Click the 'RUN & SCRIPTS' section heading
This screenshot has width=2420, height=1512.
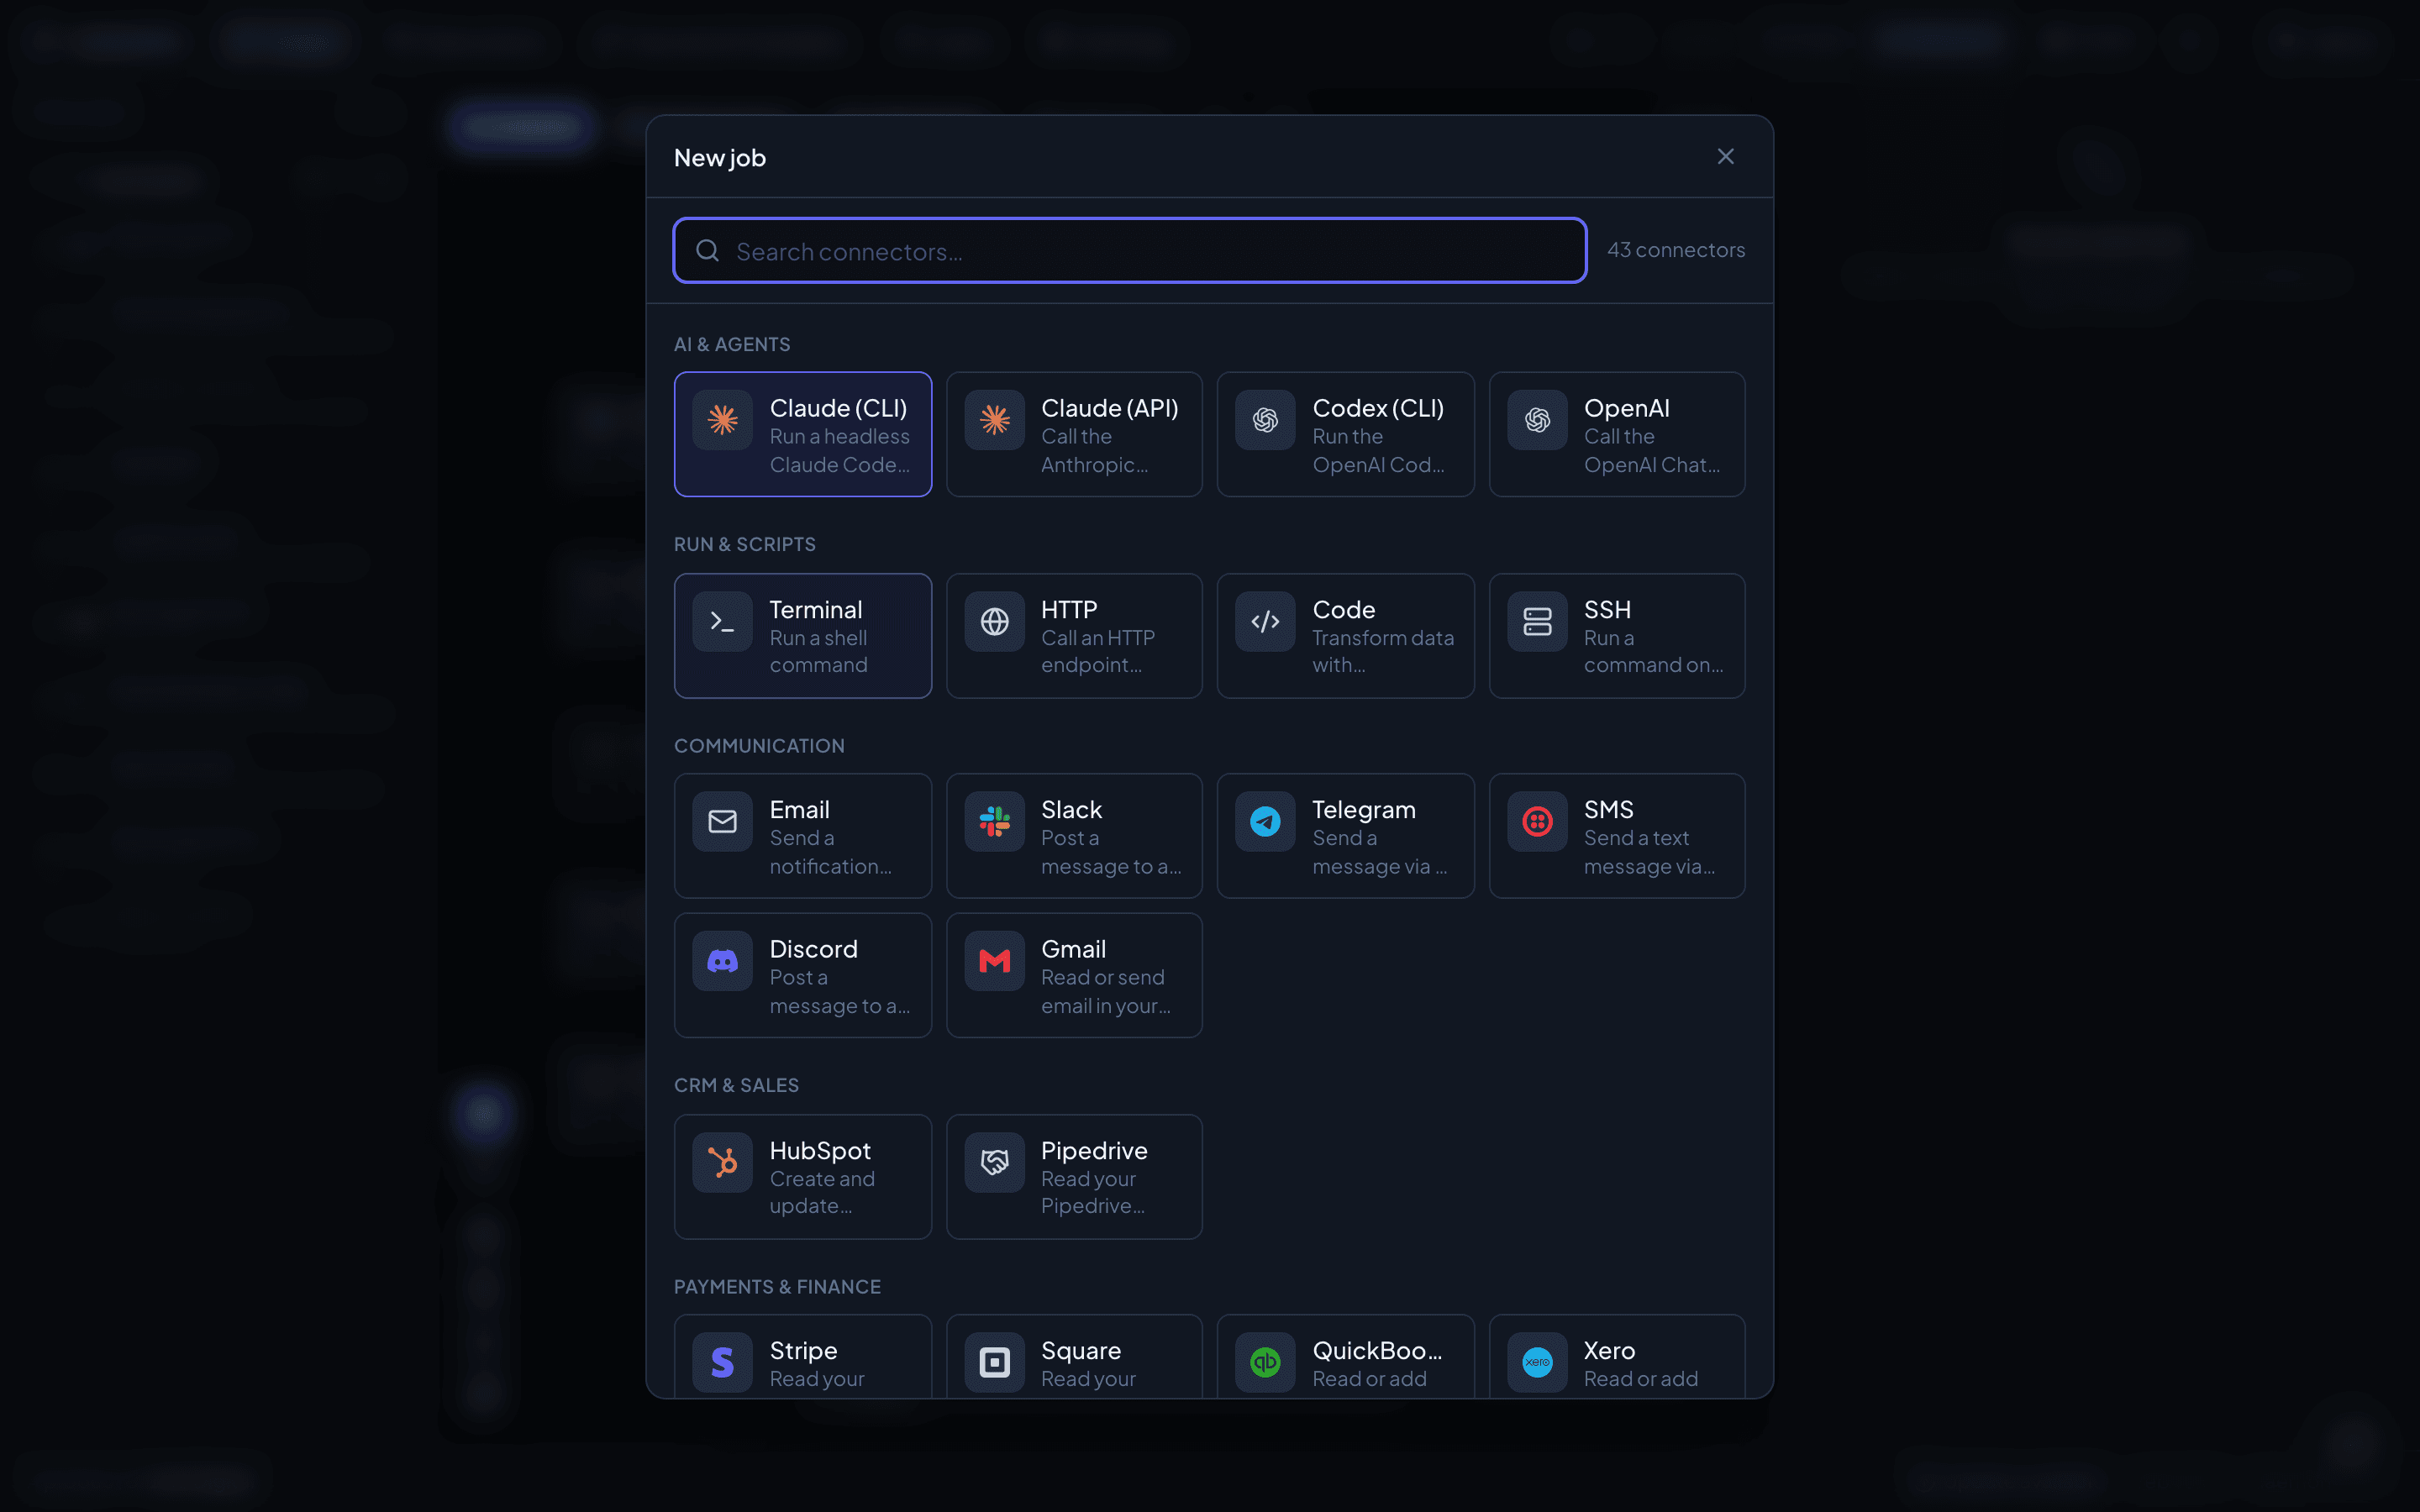point(745,544)
